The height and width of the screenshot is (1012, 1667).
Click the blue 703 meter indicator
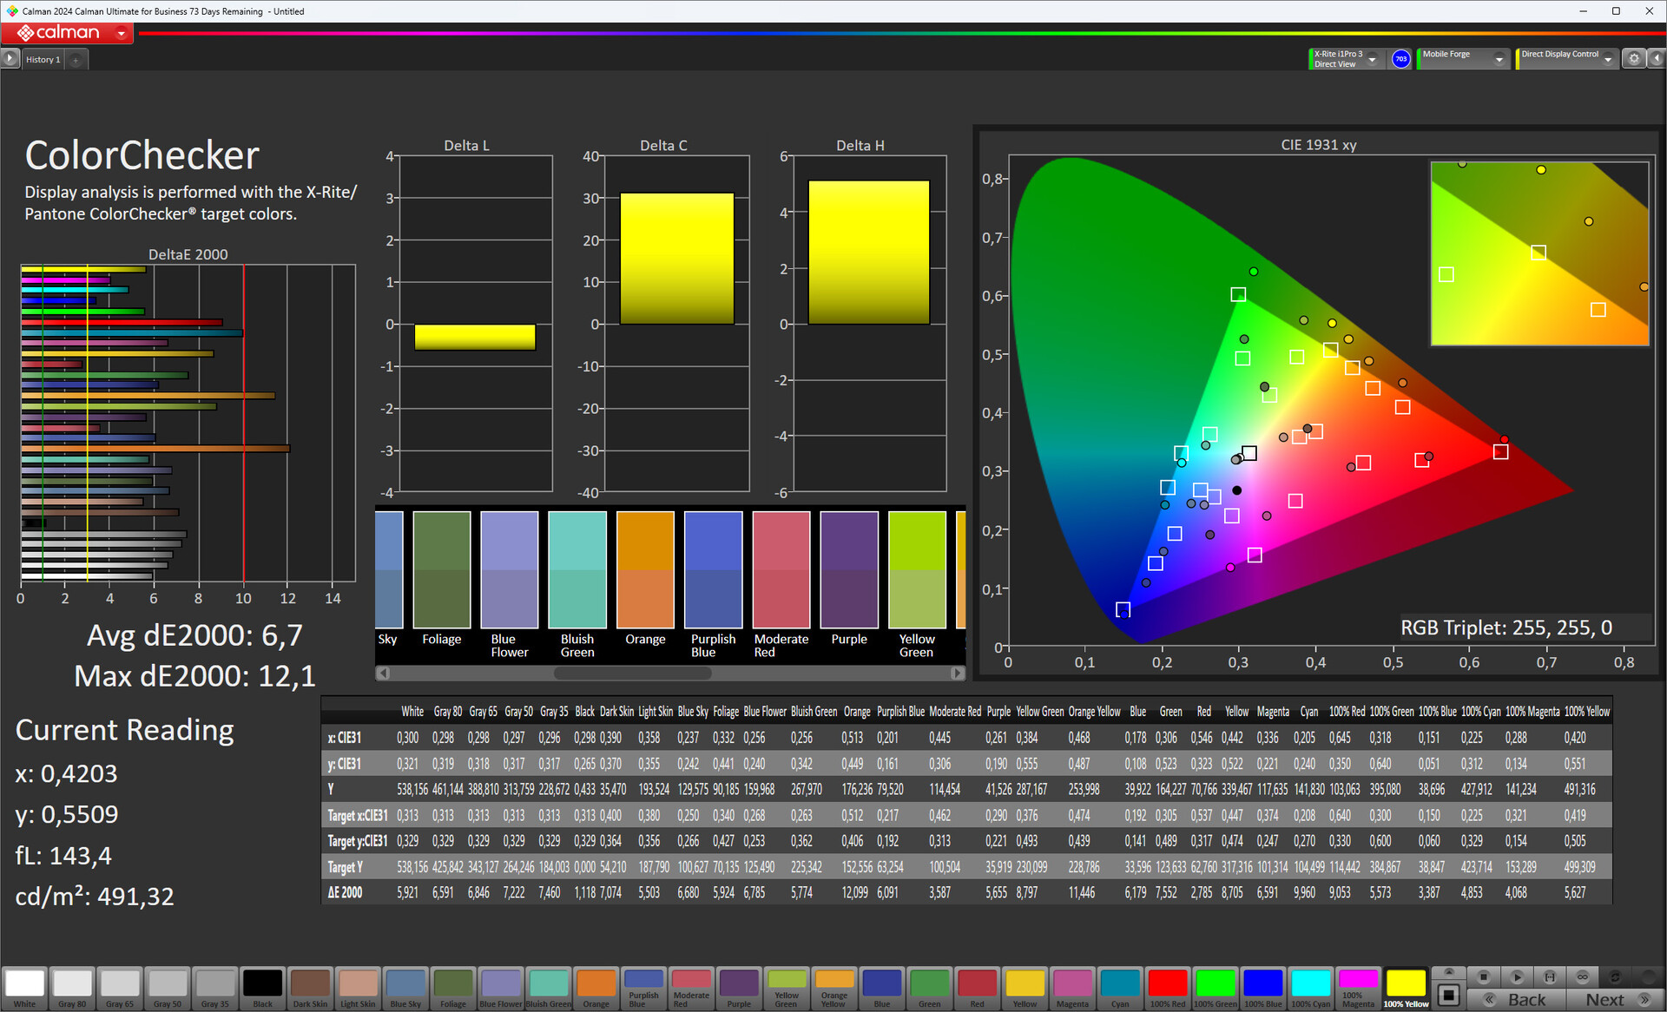pos(1400,59)
